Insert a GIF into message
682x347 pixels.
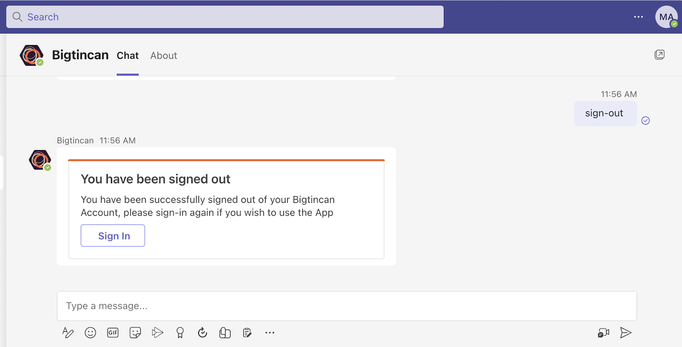[113, 333]
